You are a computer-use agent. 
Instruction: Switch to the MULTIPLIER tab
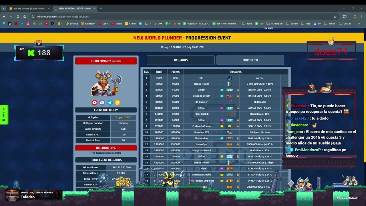coord(250,60)
